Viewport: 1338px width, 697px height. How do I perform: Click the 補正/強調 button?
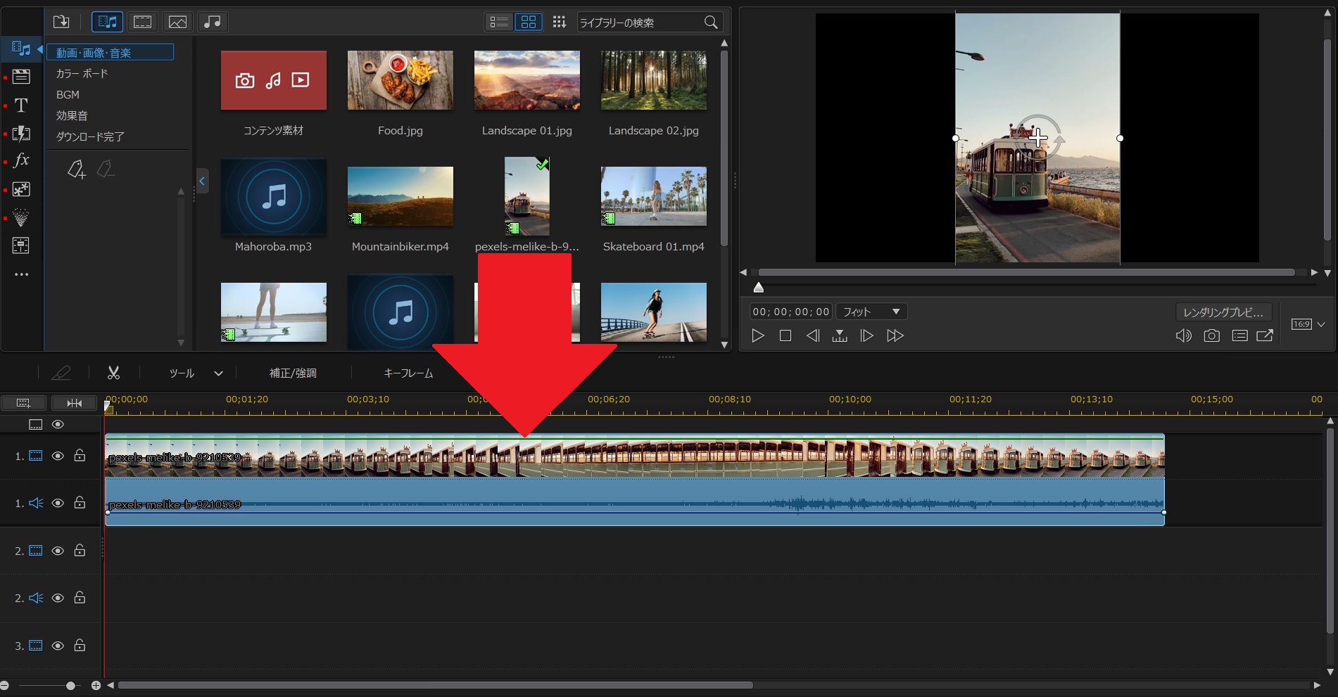293,373
